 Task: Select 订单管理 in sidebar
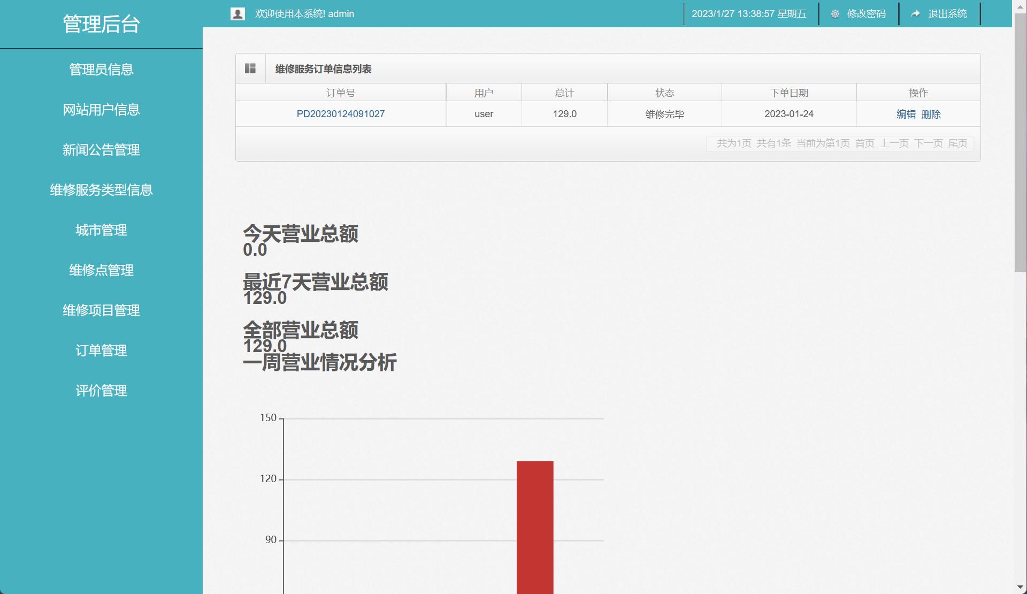point(101,351)
